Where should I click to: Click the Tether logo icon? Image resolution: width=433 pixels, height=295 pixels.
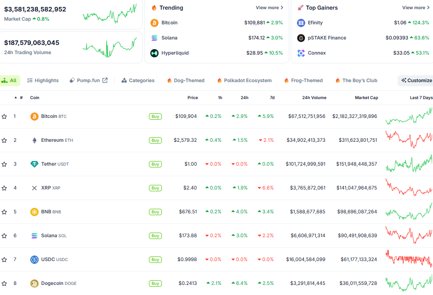pyautogui.click(x=34, y=164)
